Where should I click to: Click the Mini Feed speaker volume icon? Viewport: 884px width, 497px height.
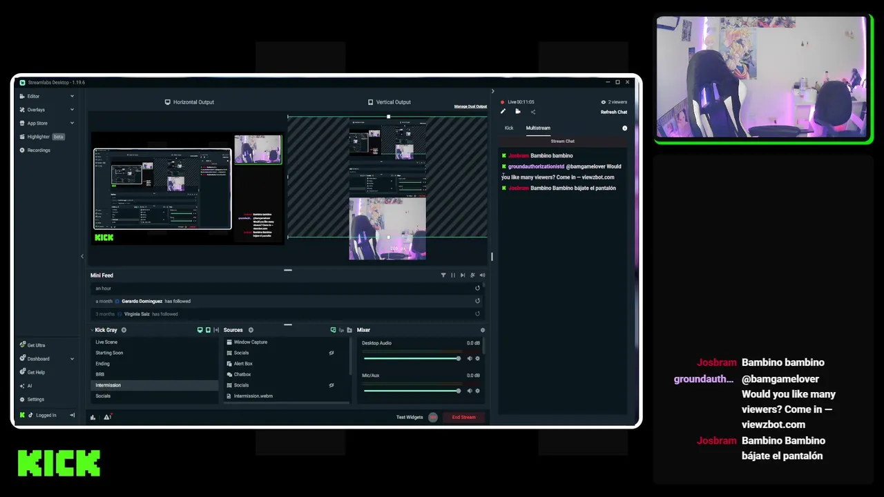point(482,275)
